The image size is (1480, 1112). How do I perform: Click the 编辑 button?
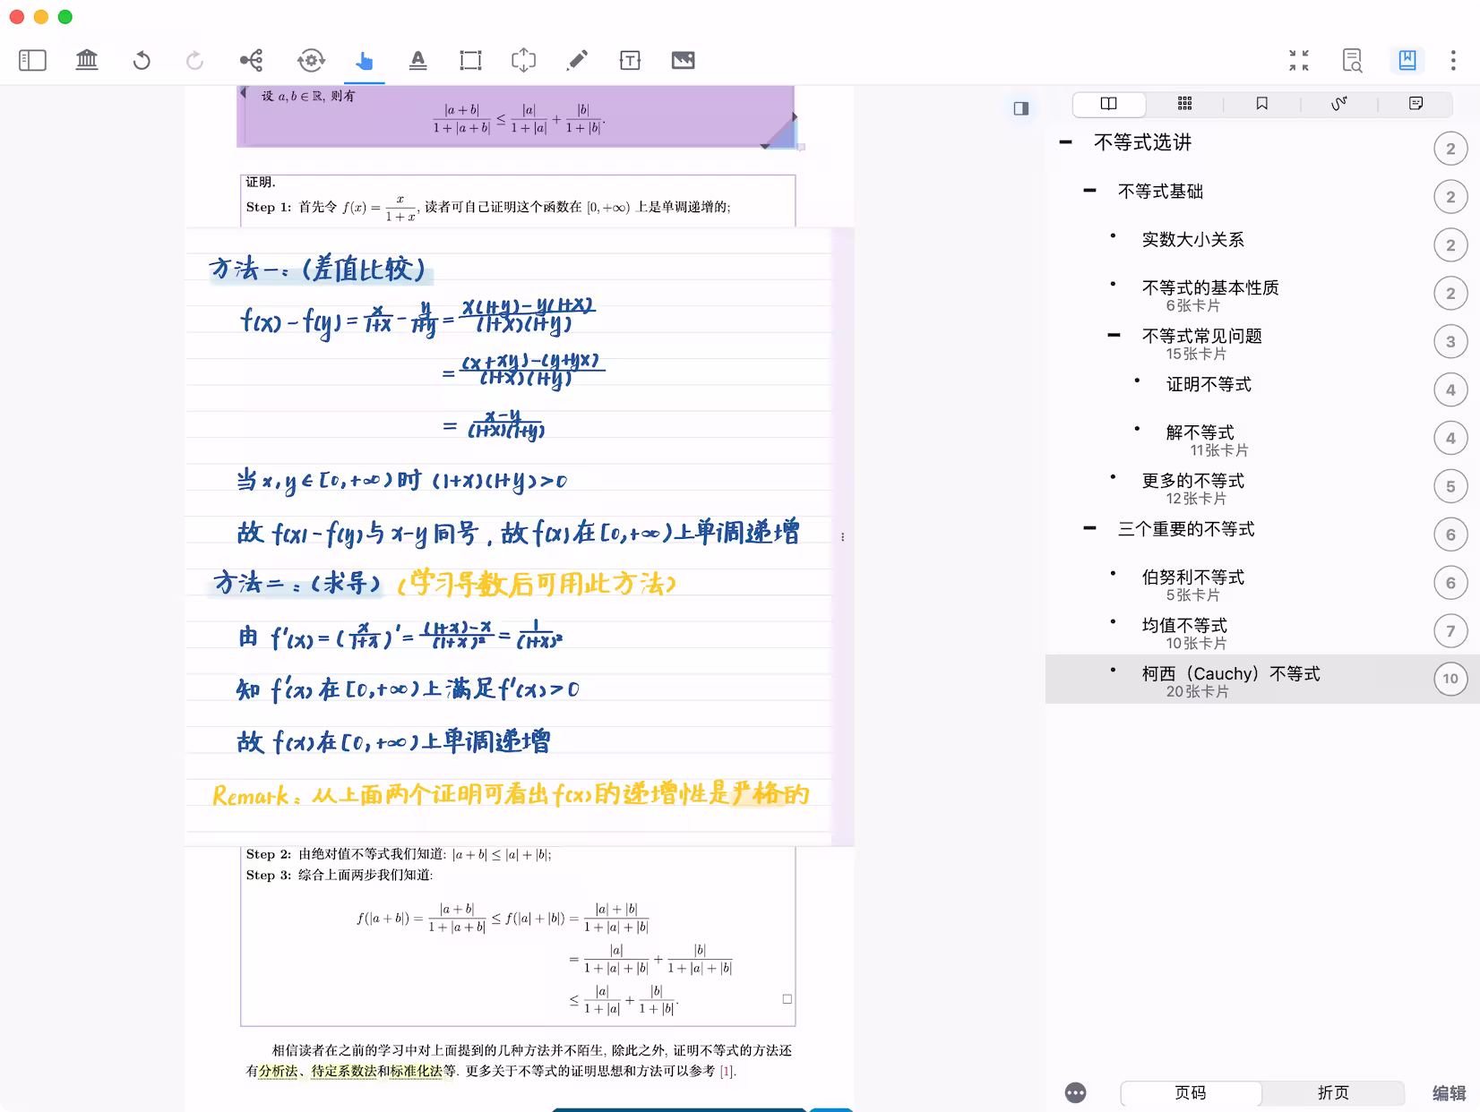[x=1449, y=1093]
